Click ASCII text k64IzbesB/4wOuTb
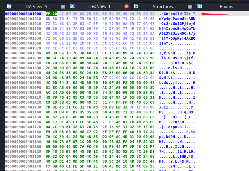 pyautogui.click(x=177, y=28)
